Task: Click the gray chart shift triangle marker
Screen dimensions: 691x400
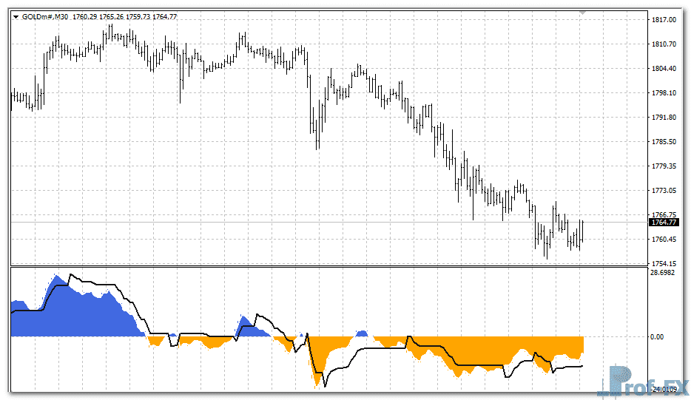Action: [584, 13]
